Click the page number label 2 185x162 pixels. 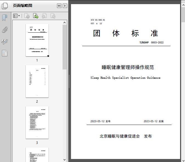(37, 102)
